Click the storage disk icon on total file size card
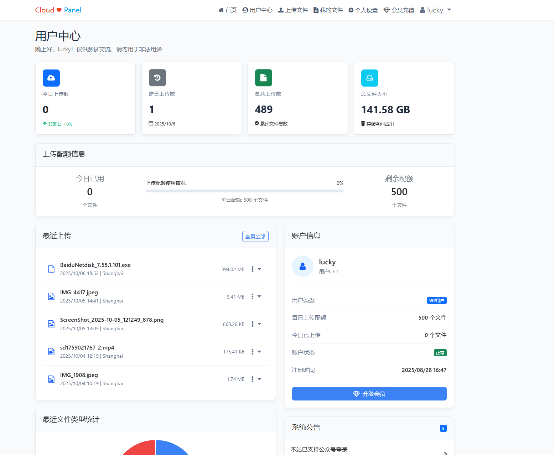 pyautogui.click(x=369, y=78)
